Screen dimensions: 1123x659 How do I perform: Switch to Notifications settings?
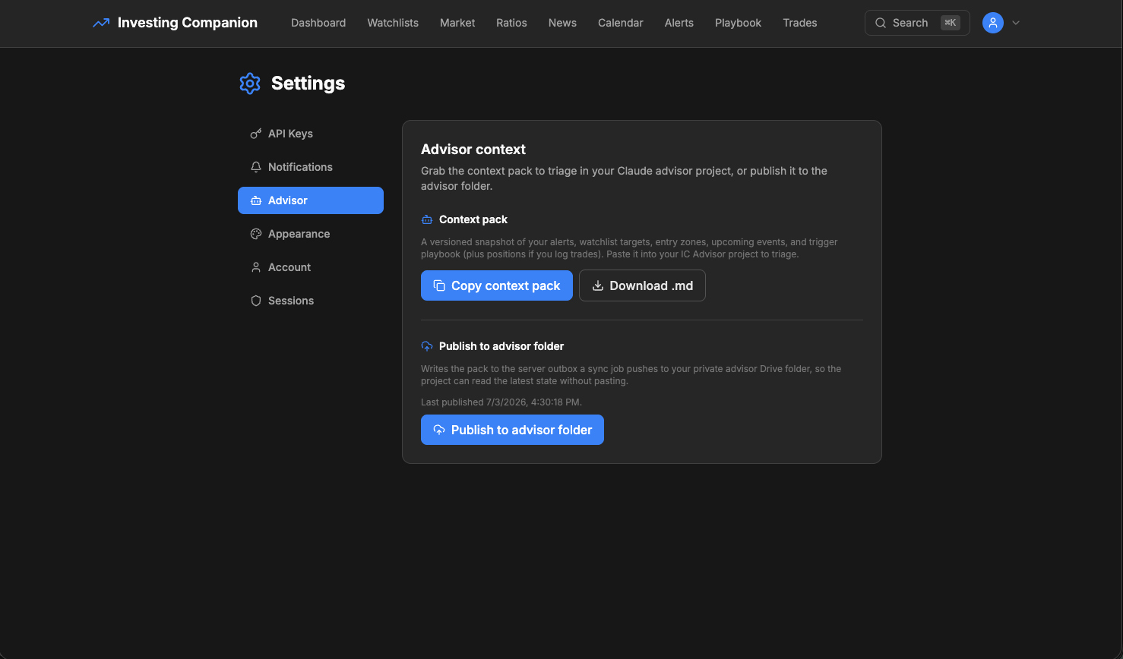311,167
